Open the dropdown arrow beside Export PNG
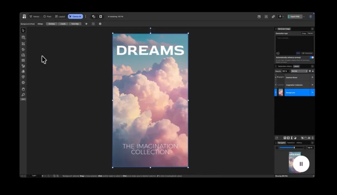Screen dimensions: 337x195 point(304,16)
